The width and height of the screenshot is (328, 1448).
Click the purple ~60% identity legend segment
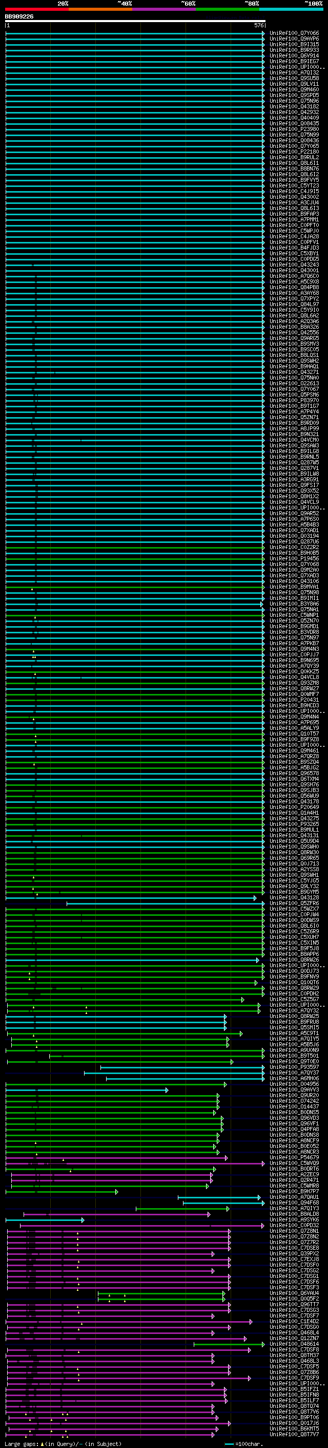tap(165, 9)
